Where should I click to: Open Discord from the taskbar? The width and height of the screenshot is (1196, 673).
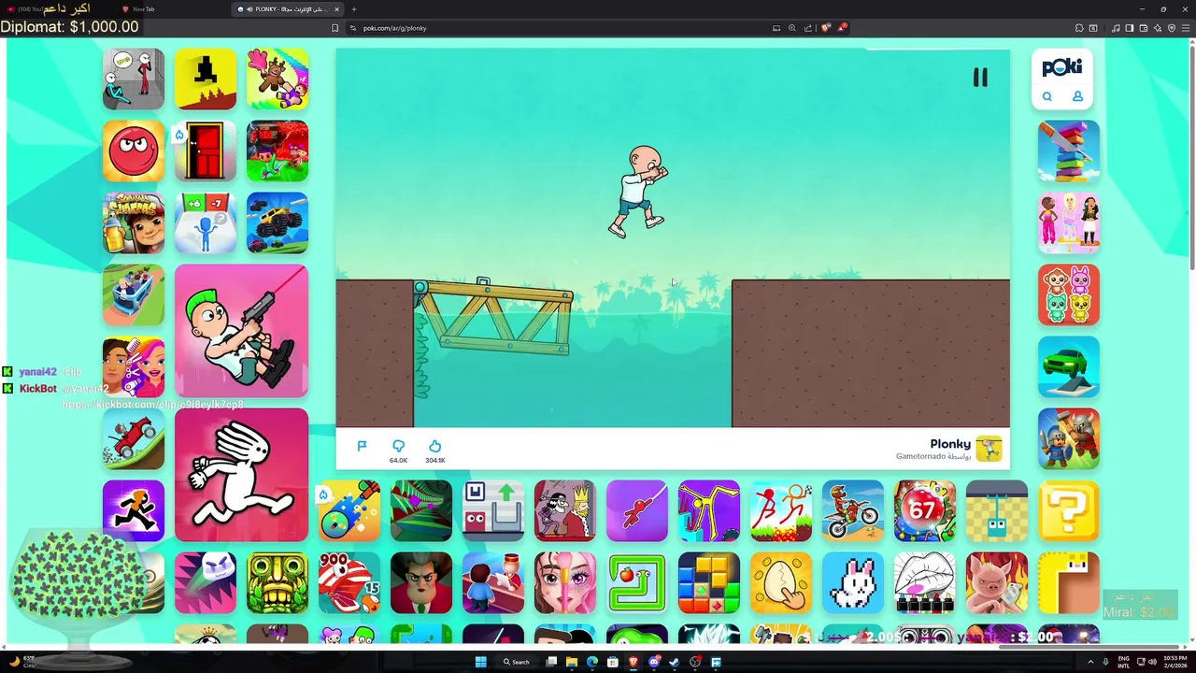654,662
